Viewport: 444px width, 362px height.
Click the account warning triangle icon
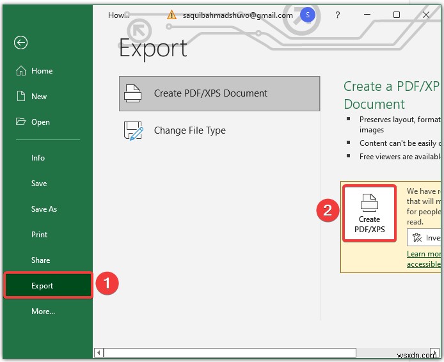click(x=171, y=15)
